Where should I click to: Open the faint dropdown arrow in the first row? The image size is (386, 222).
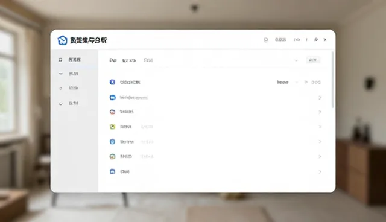[296, 82]
